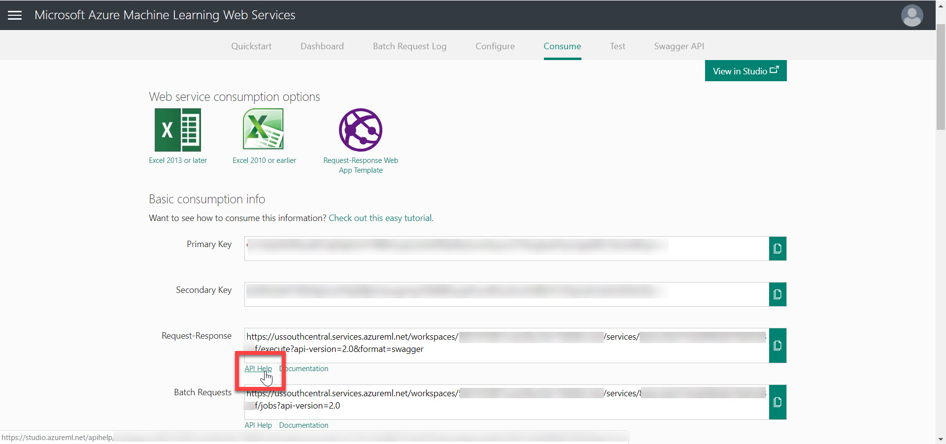Open Documentation link under Batch Requests

[x=304, y=425]
